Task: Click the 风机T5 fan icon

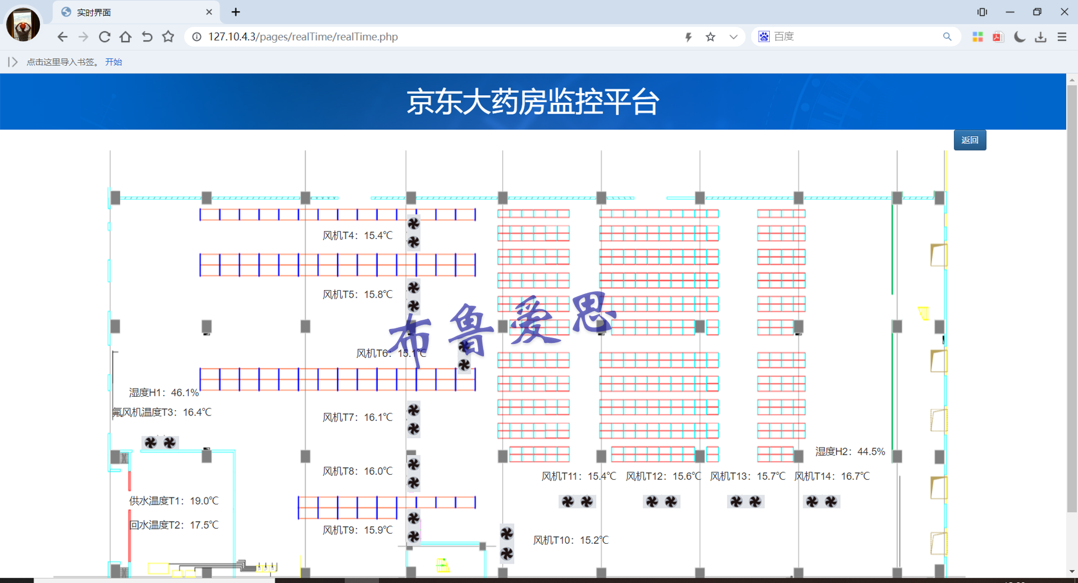Action: [413, 297]
